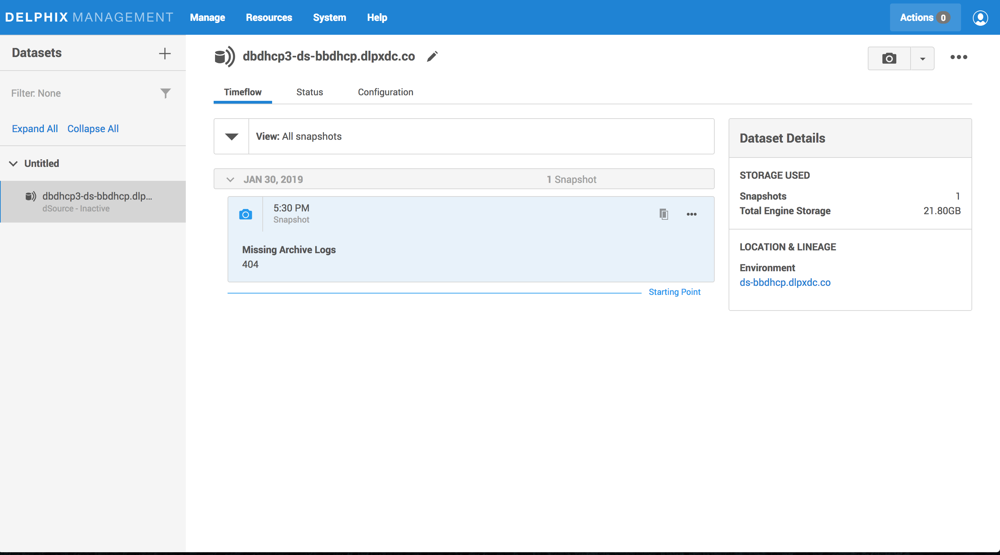Click the Actions button
Screen dimensions: 1000x555
pos(924,17)
